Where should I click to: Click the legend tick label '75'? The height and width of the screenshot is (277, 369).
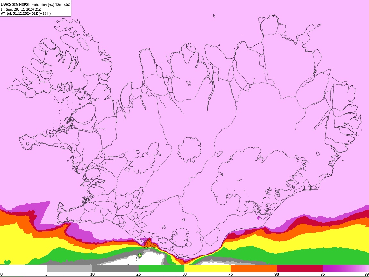(231, 274)
